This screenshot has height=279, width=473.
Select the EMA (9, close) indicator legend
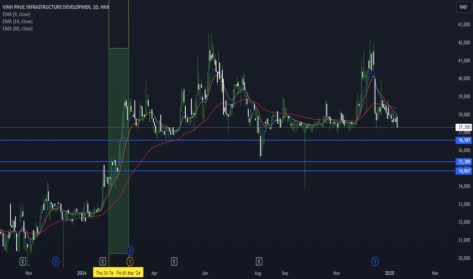tap(16, 14)
